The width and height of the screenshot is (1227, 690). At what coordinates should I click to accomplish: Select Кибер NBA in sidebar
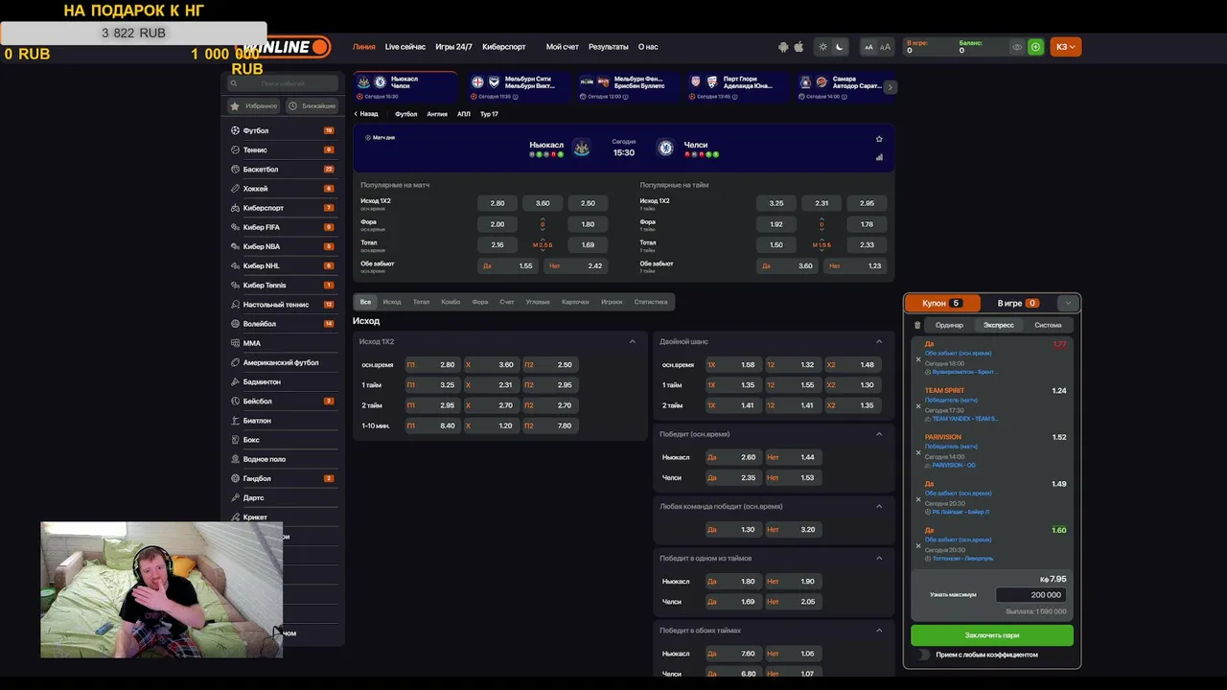pyautogui.click(x=282, y=246)
